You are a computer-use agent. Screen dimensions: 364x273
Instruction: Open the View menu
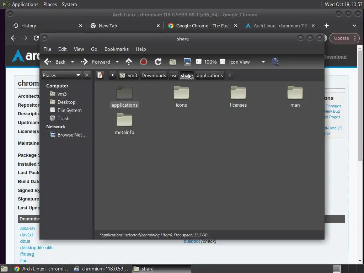pyautogui.click(x=79, y=49)
